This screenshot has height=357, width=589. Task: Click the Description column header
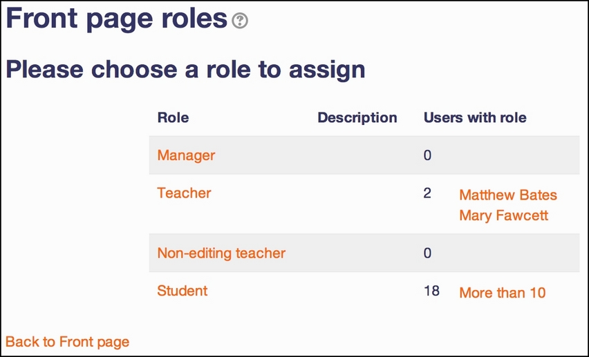point(357,118)
